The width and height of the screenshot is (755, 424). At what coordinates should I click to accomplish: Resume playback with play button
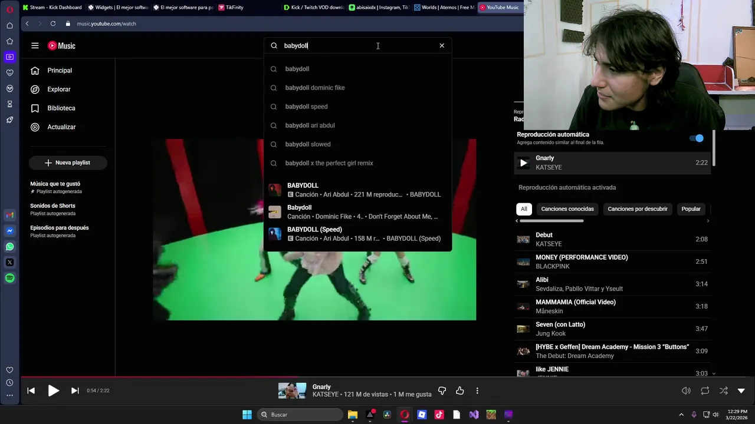pos(53,390)
